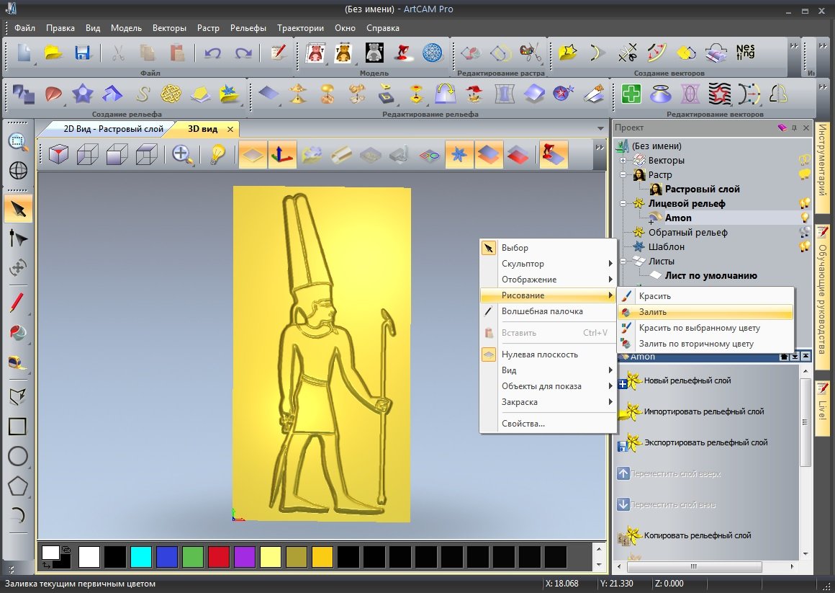Click the green plus icon in vector editing toolbar

click(x=631, y=94)
